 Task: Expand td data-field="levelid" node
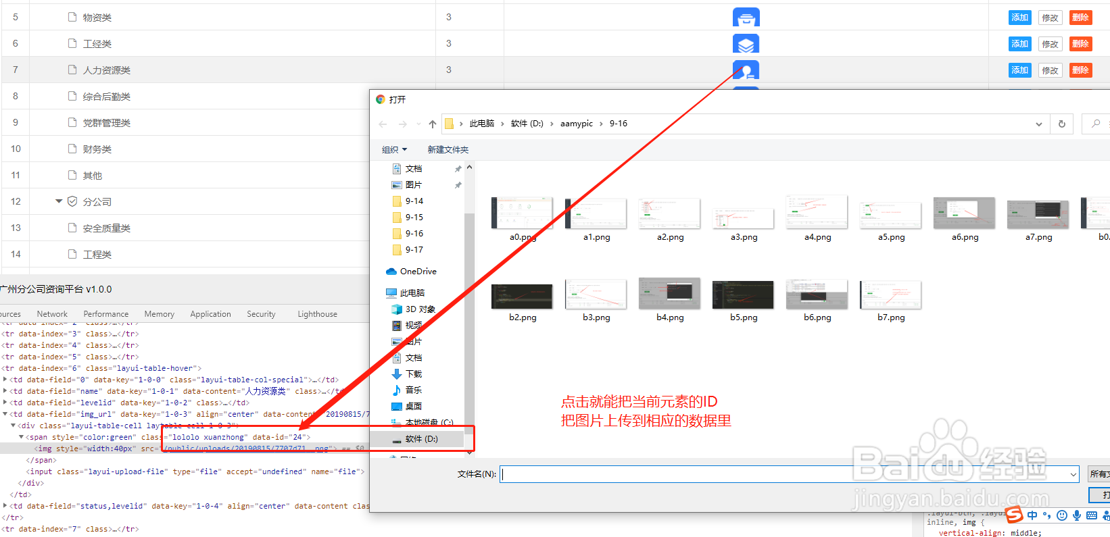(5, 403)
